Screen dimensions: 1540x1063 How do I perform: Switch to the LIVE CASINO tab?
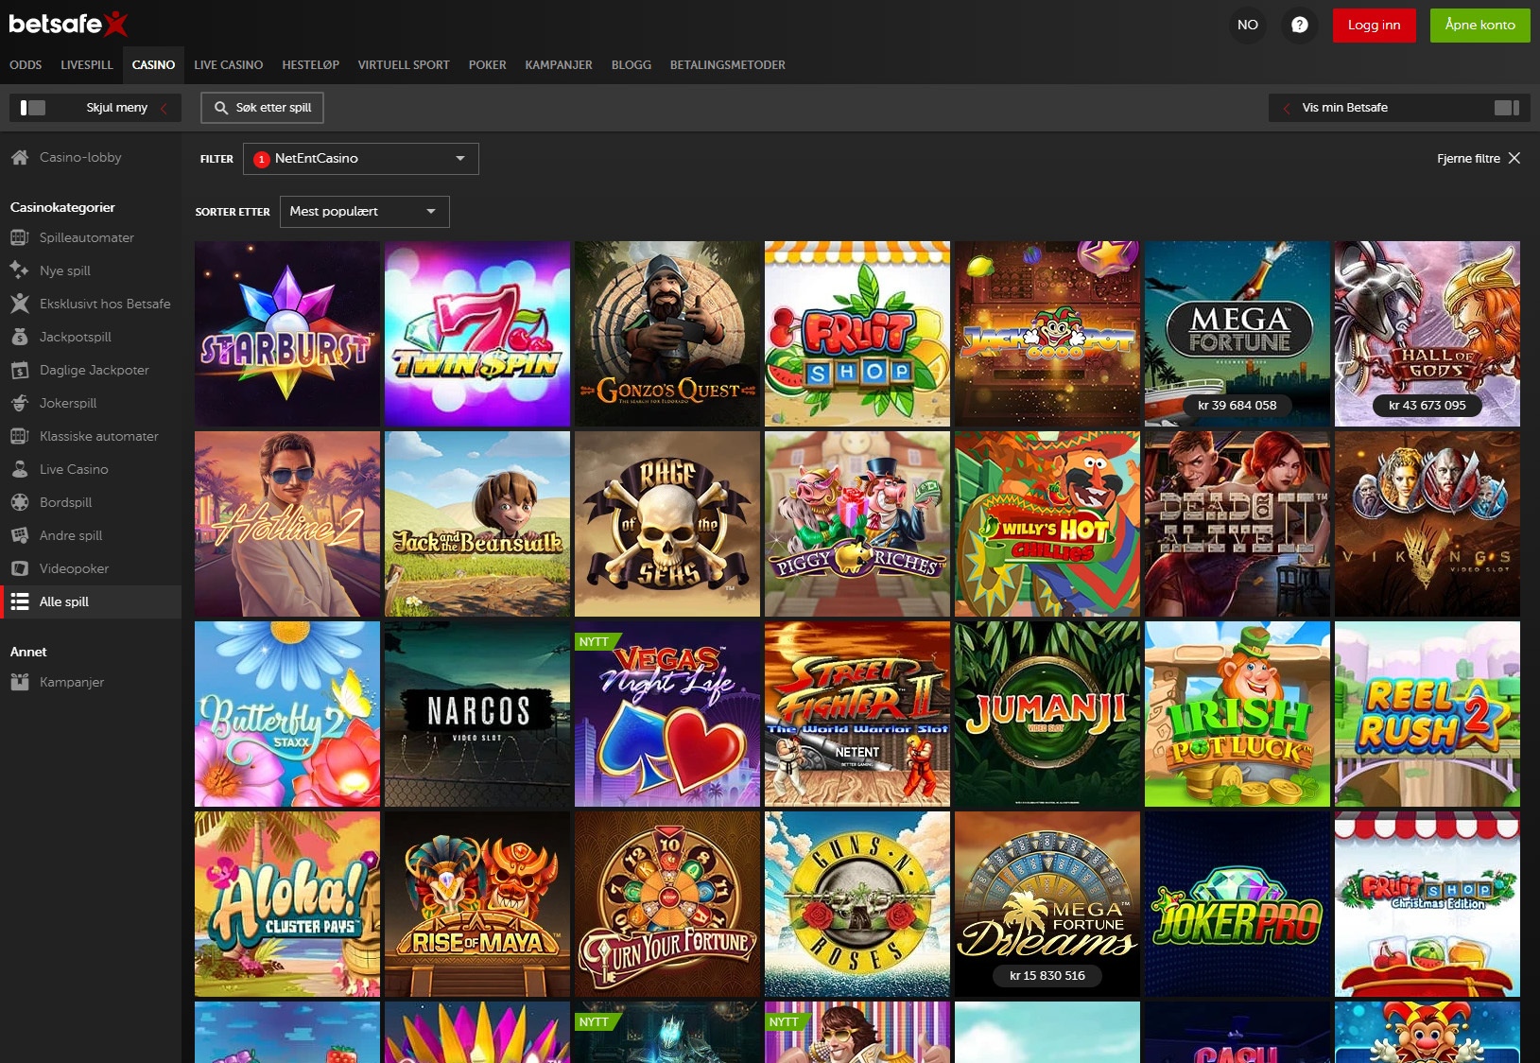228,65
